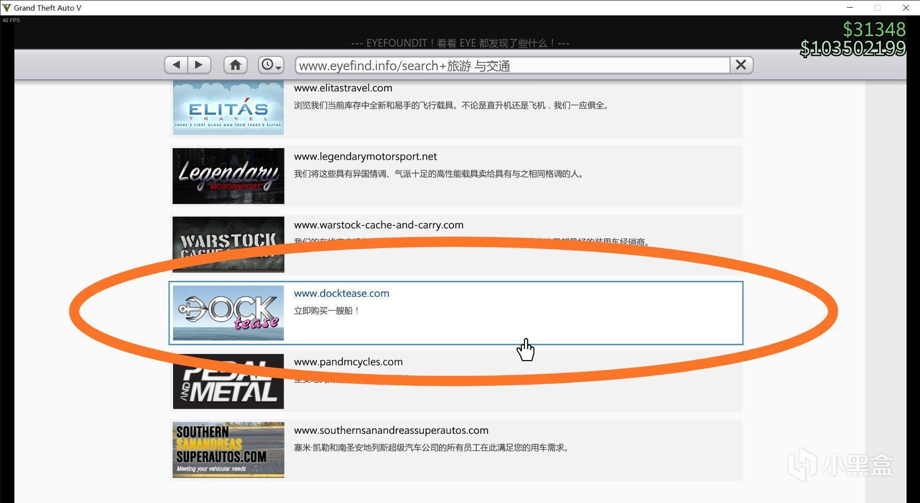Open the Eyefind home page icon

pos(235,65)
